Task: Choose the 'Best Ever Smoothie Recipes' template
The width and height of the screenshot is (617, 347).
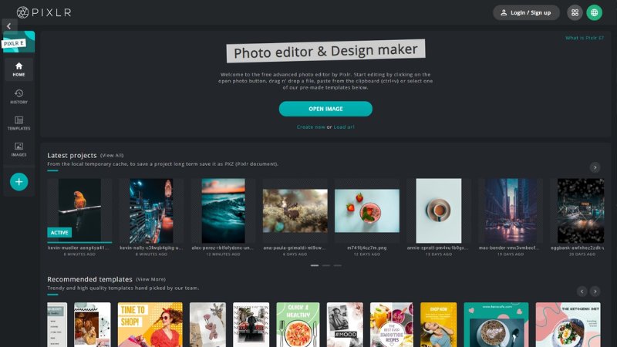Action: (x=392, y=325)
